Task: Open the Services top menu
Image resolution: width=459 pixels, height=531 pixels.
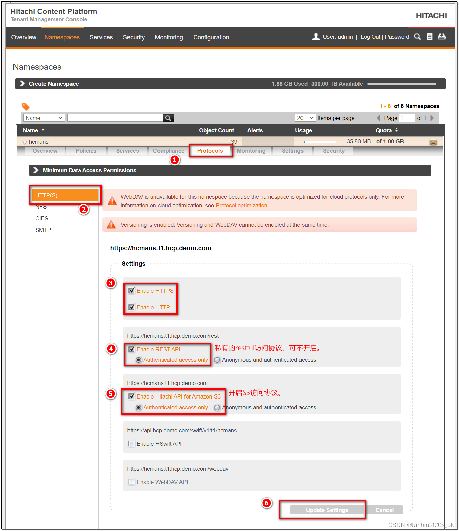Action: 101,37
